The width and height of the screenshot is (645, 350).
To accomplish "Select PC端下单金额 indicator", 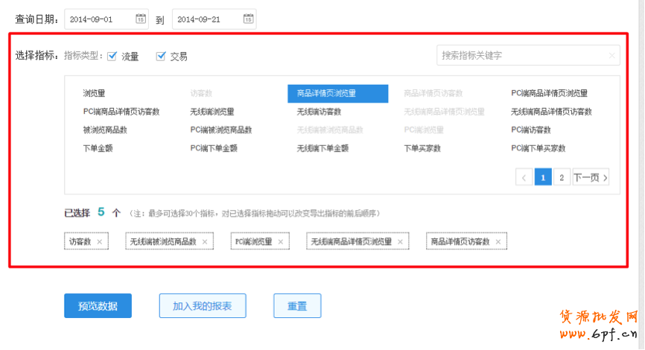I will coord(214,148).
